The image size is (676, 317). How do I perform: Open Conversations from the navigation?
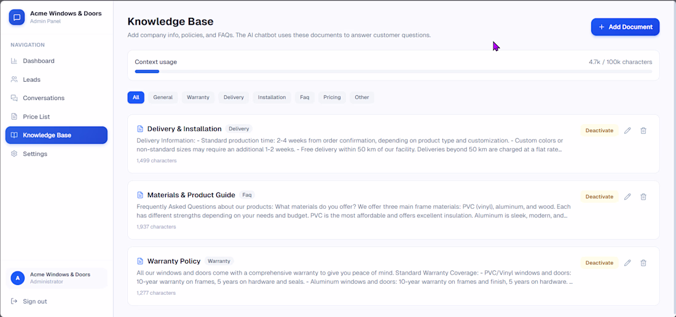tap(44, 98)
